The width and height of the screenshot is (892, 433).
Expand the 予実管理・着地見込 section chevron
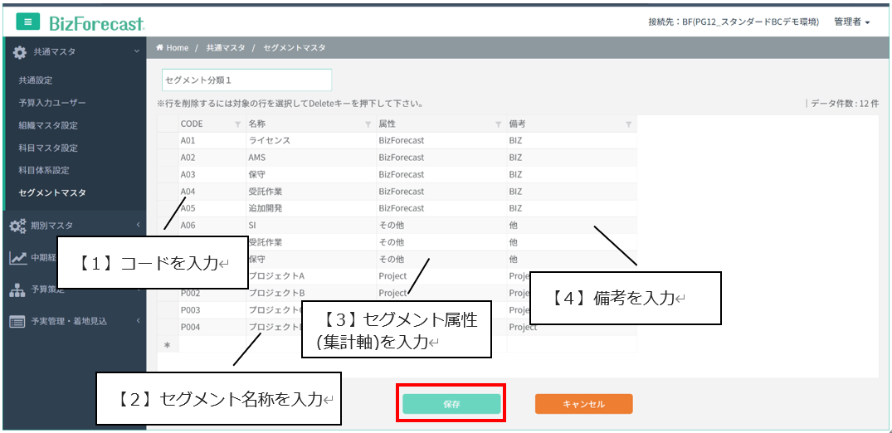click(137, 321)
